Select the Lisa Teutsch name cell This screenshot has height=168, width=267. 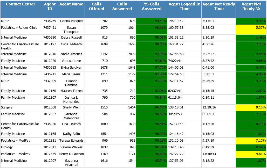pos(71,126)
